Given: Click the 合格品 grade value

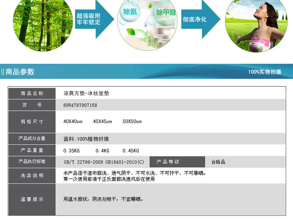Looking at the screenshot, I should (218, 162).
